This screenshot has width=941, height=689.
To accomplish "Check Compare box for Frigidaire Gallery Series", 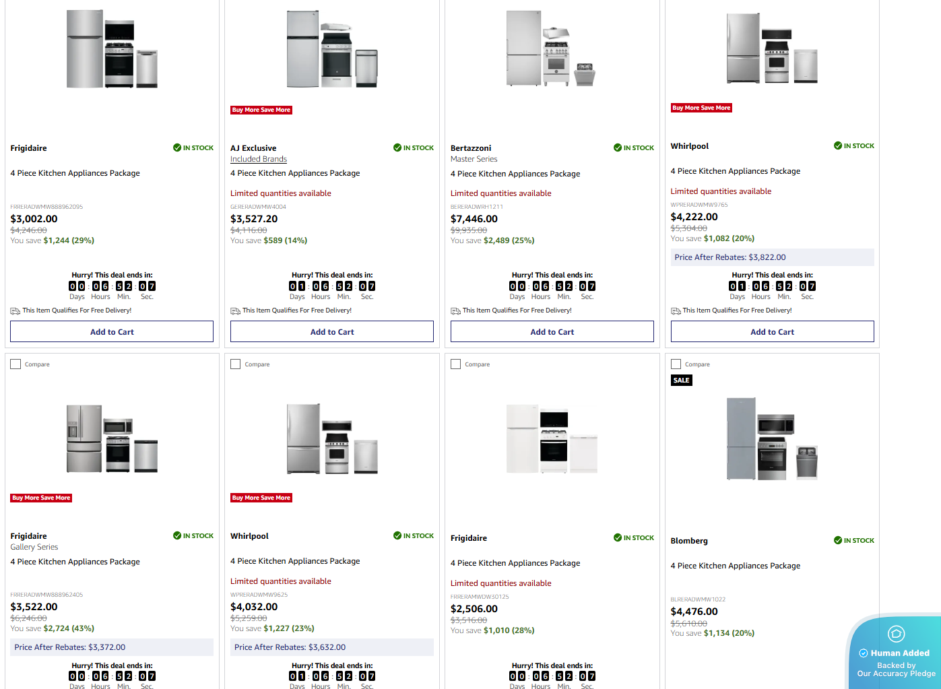I will 15,364.
